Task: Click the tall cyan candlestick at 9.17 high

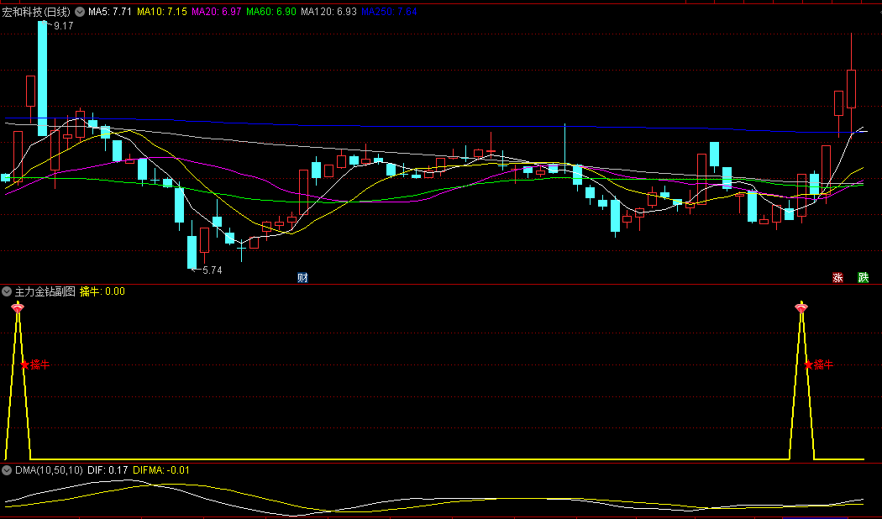Action: (x=42, y=79)
